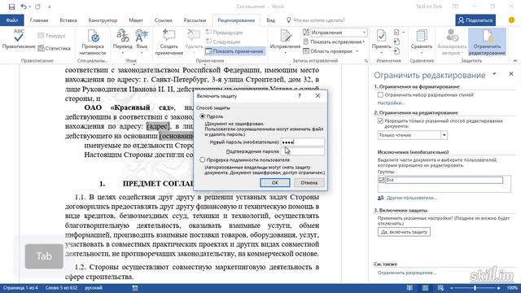This screenshot has height=293, width=521.
Task: Uncheck Разрешить только указанный способ редактирования
Action: pyautogui.click(x=380, y=121)
